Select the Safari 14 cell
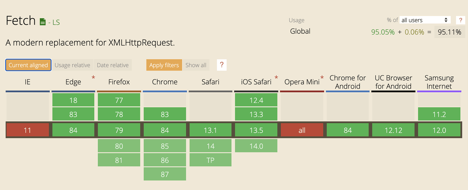Screen dimensions: 468x190 211,146
